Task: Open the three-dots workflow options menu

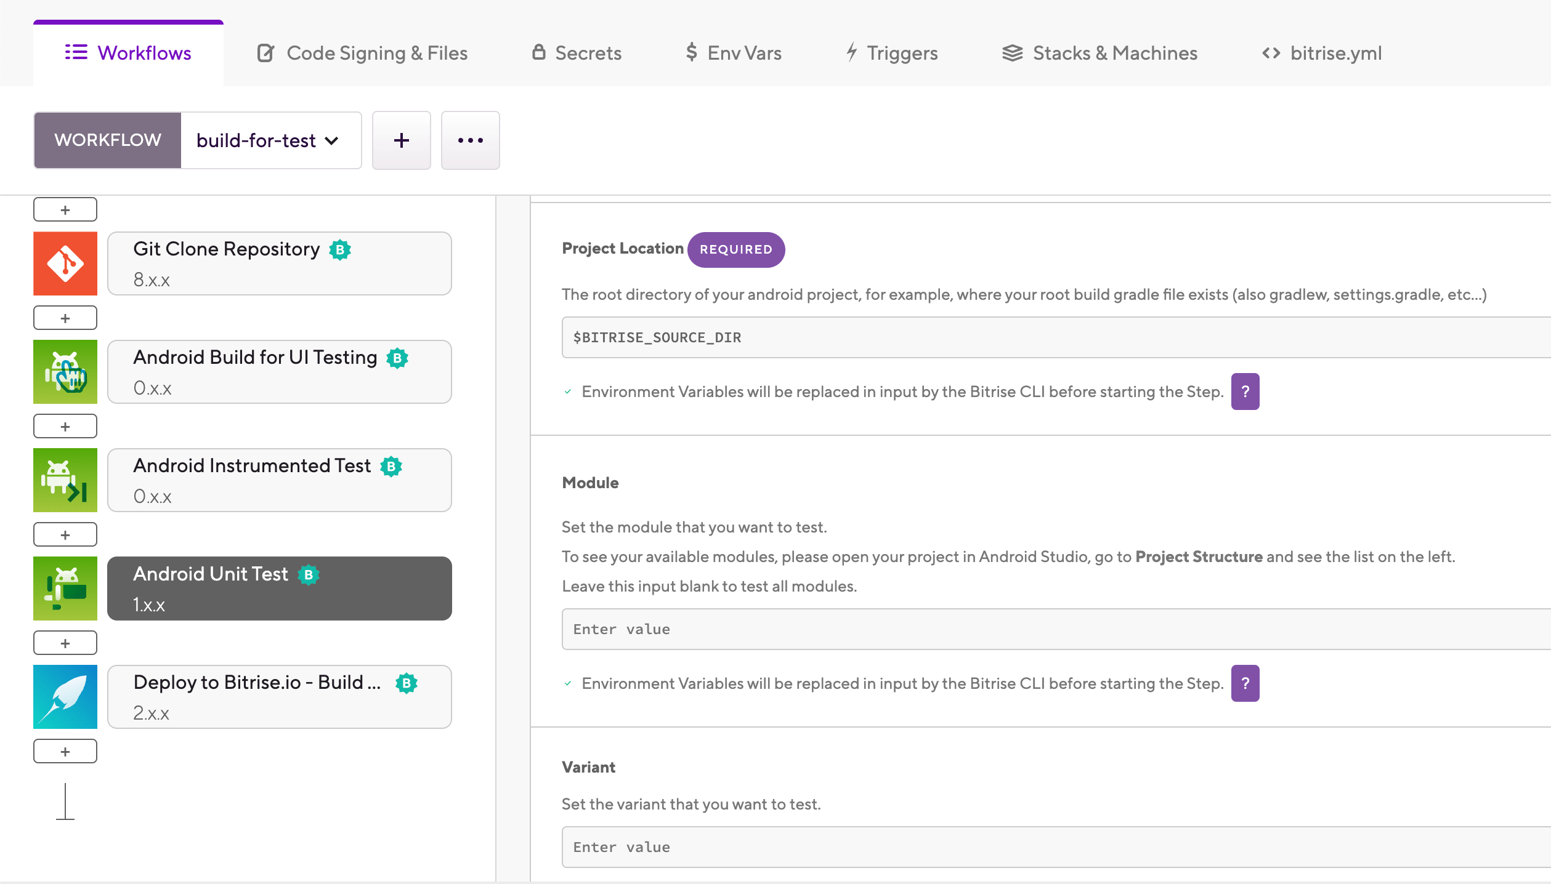Action: 471,140
